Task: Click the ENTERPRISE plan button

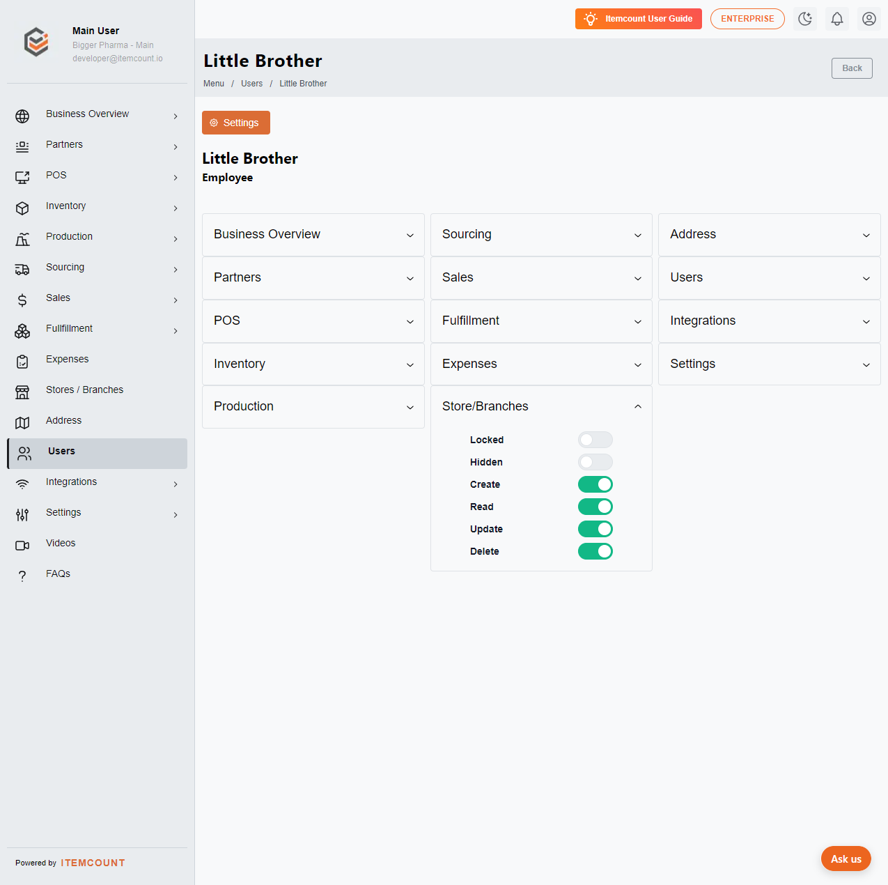Action: [747, 19]
